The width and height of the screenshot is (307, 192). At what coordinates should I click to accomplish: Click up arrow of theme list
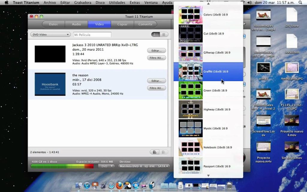point(208,4)
